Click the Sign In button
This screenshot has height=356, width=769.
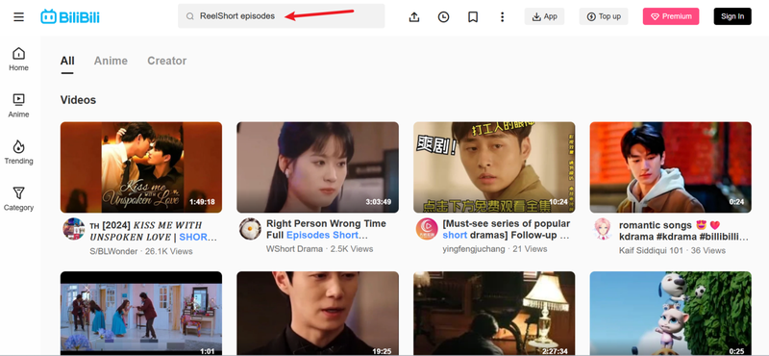click(x=732, y=16)
